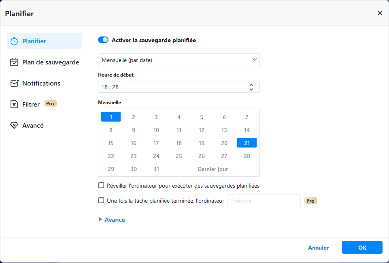This screenshot has width=389, height=263.
Task: Disable the scheduled backup toggle switch
Action: [x=103, y=40]
